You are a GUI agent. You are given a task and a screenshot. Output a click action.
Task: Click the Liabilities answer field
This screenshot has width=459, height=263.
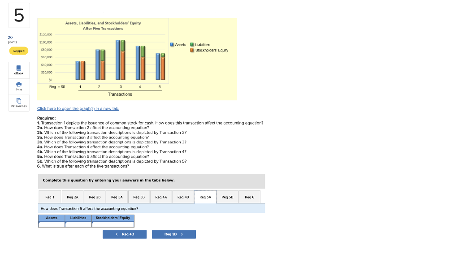tap(78, 223)
